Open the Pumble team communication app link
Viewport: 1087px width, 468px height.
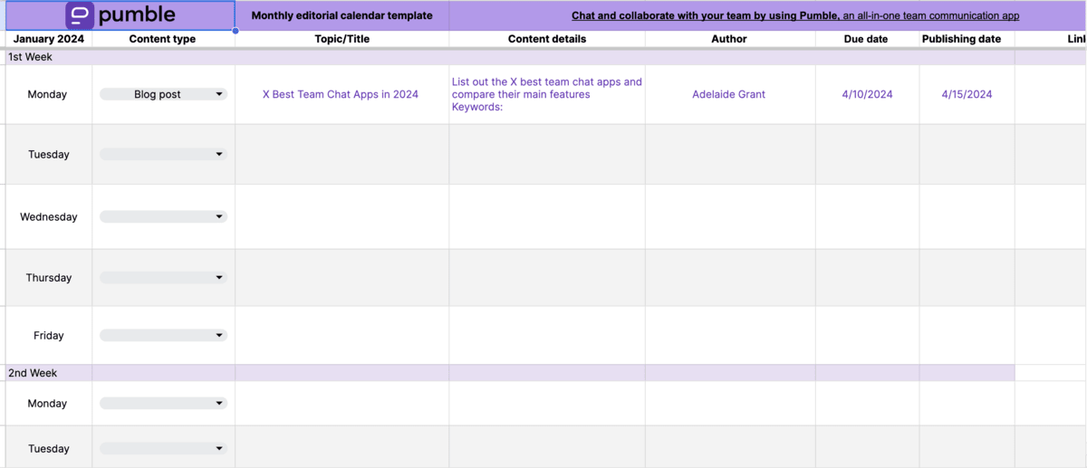(795, 15)
